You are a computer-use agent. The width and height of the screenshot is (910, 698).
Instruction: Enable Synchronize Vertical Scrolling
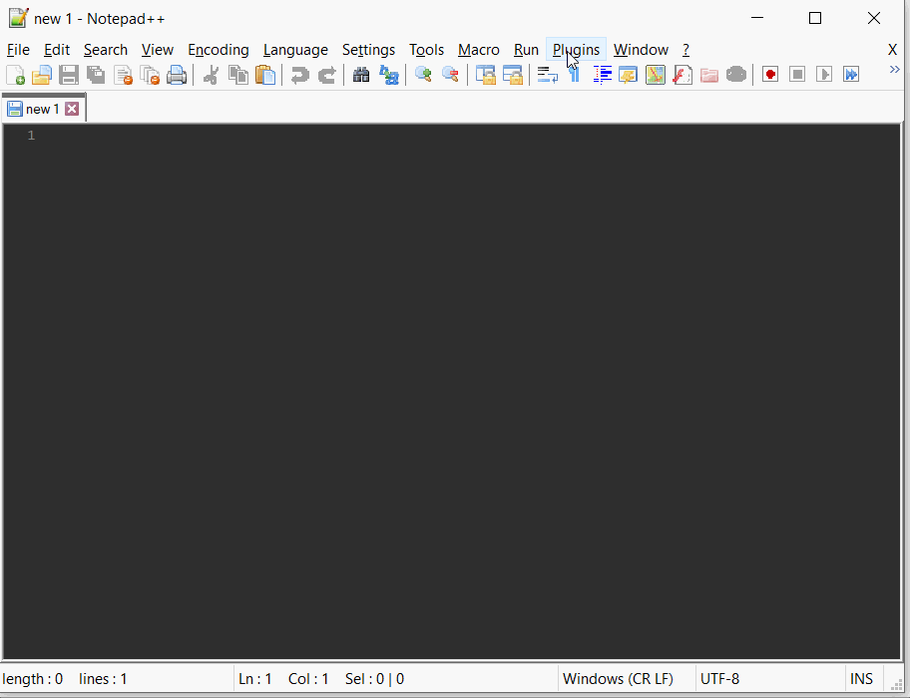coord(486,74)
